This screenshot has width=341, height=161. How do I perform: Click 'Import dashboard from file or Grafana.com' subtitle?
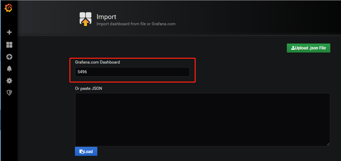136,24
